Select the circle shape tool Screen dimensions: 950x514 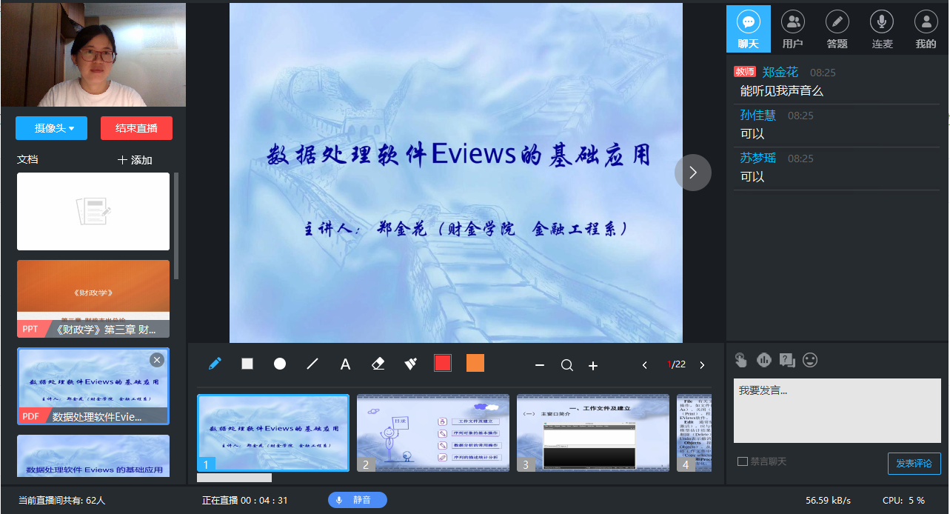[x=280, y=364]
